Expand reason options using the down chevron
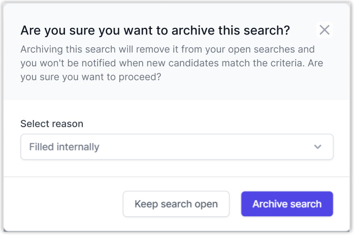 tap(318, 147)
